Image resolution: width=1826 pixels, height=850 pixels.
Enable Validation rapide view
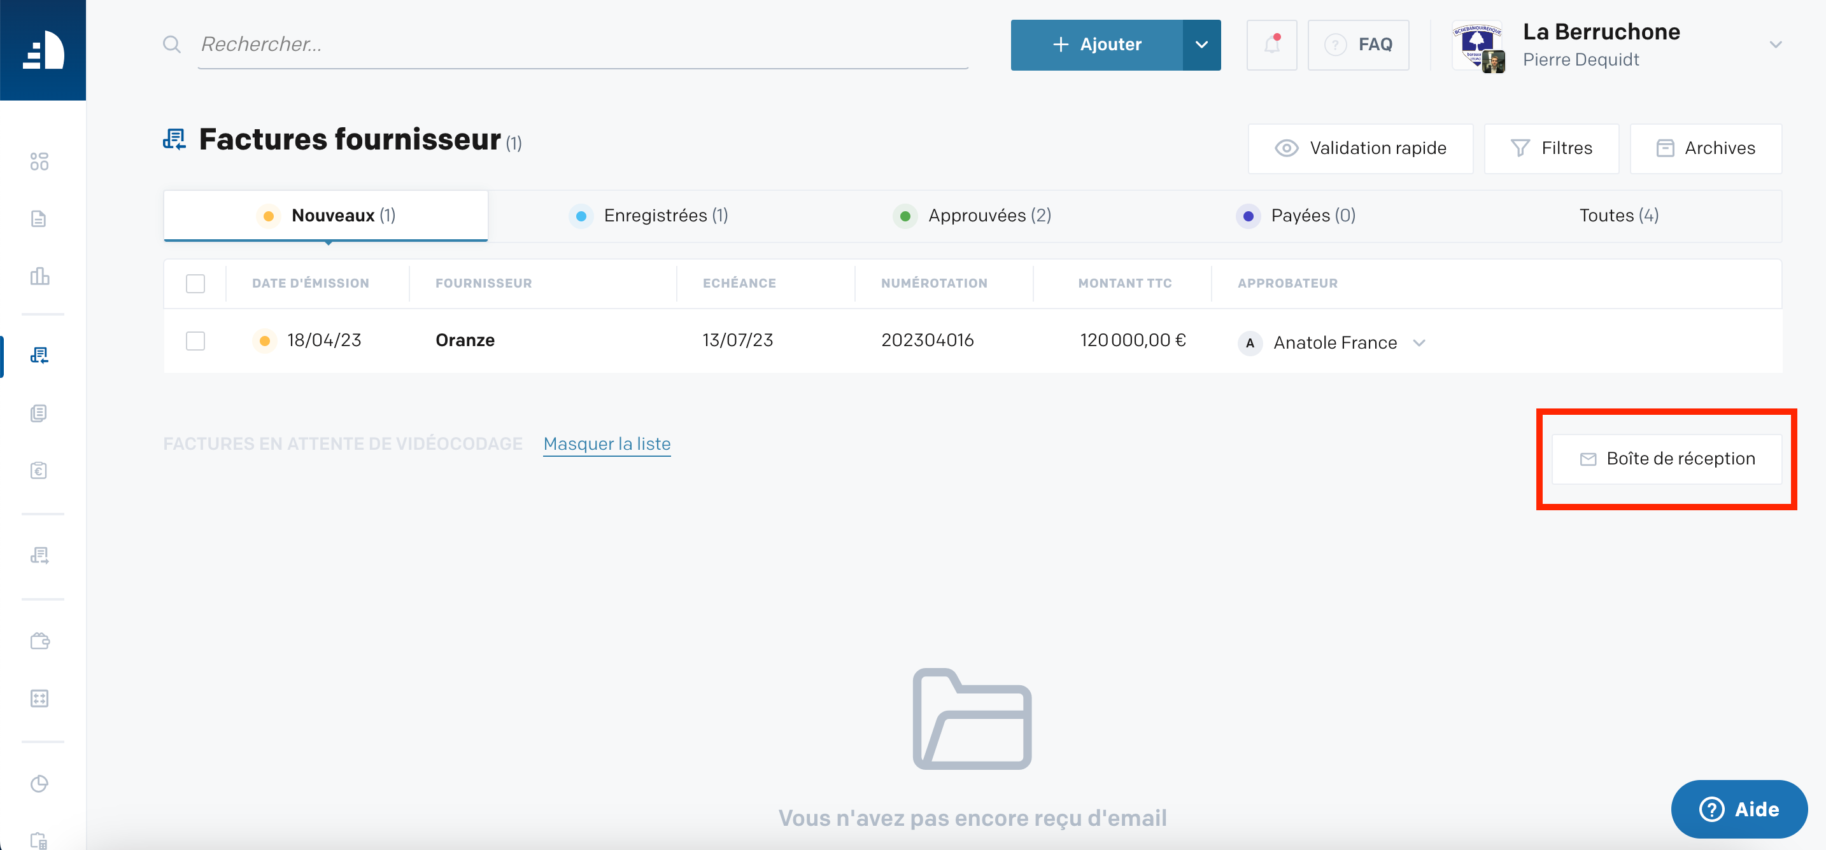click(1361, 148)
